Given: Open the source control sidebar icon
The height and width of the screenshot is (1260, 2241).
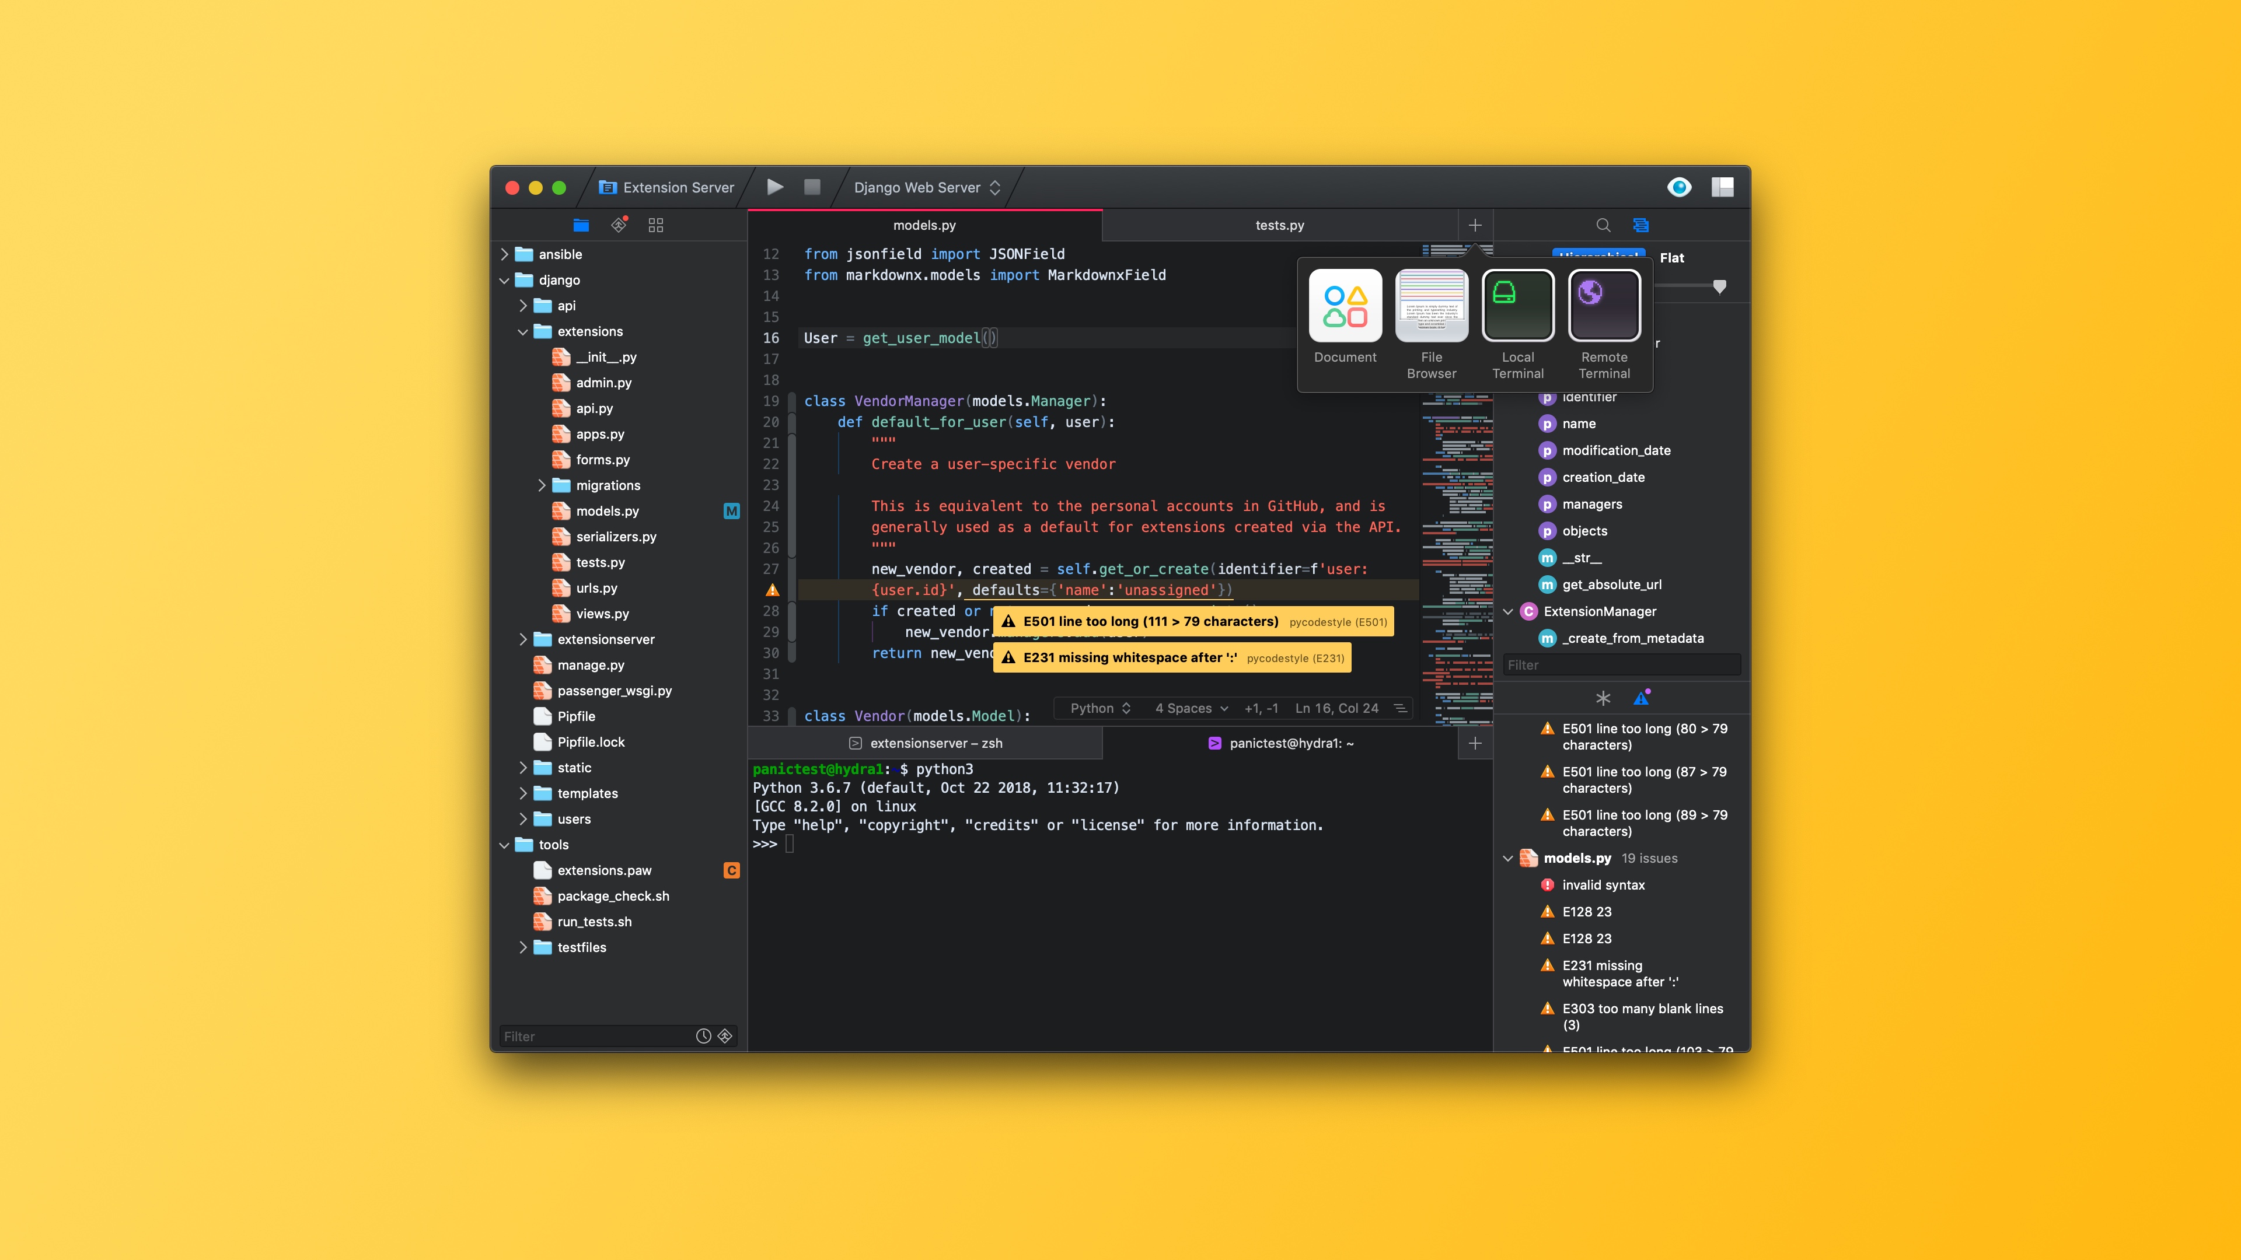Looking at the screenshot, I should (619, 225).
